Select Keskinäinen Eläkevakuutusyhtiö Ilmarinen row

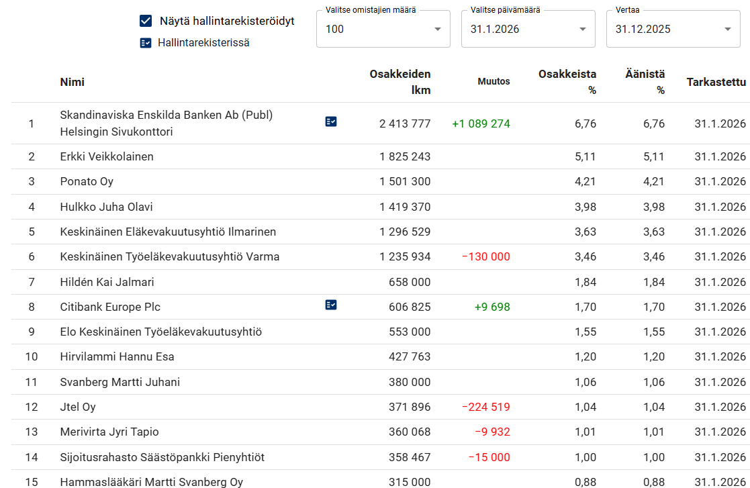[x=168, y=232]
